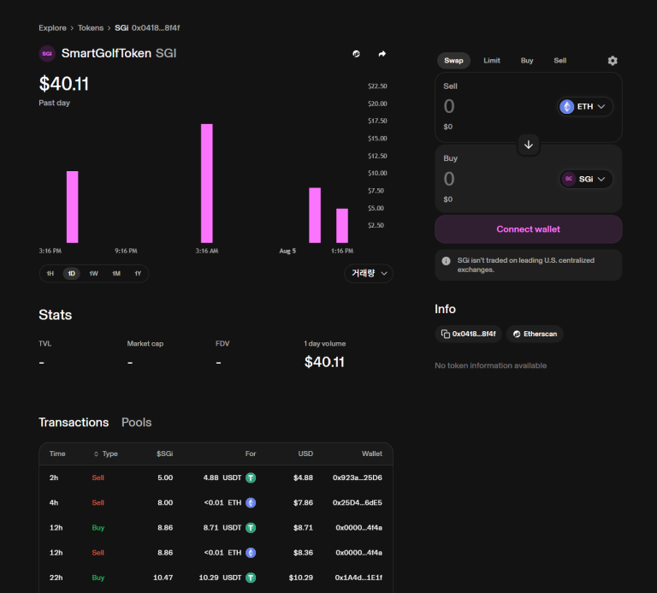The height and width of the screenshot is (593, 657).
Task: Click the USDT icon in 4.88 USDT row
Action: pyautogui.click(x=251, y=477)
